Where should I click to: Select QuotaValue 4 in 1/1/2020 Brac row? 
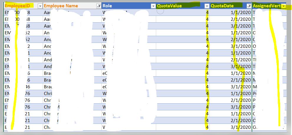click(207, 73)
